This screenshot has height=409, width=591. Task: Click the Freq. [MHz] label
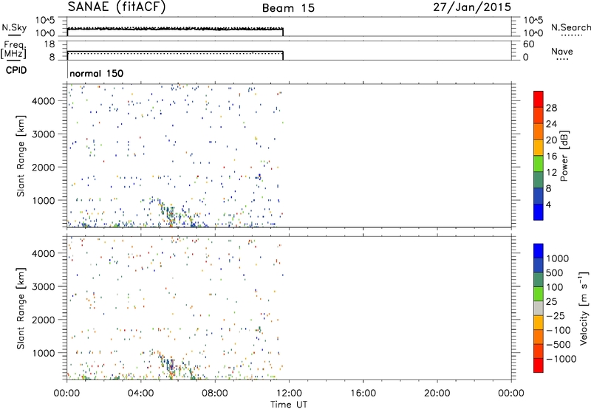(x=13, y=49)
